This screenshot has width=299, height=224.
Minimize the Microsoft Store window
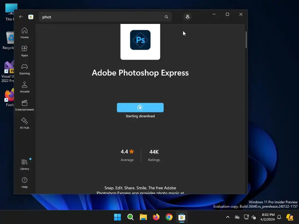point(214,14)
